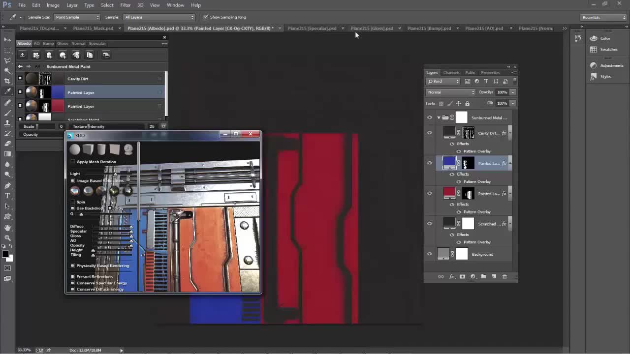Click the link layers icon in Layers panel

pos(441,277)
